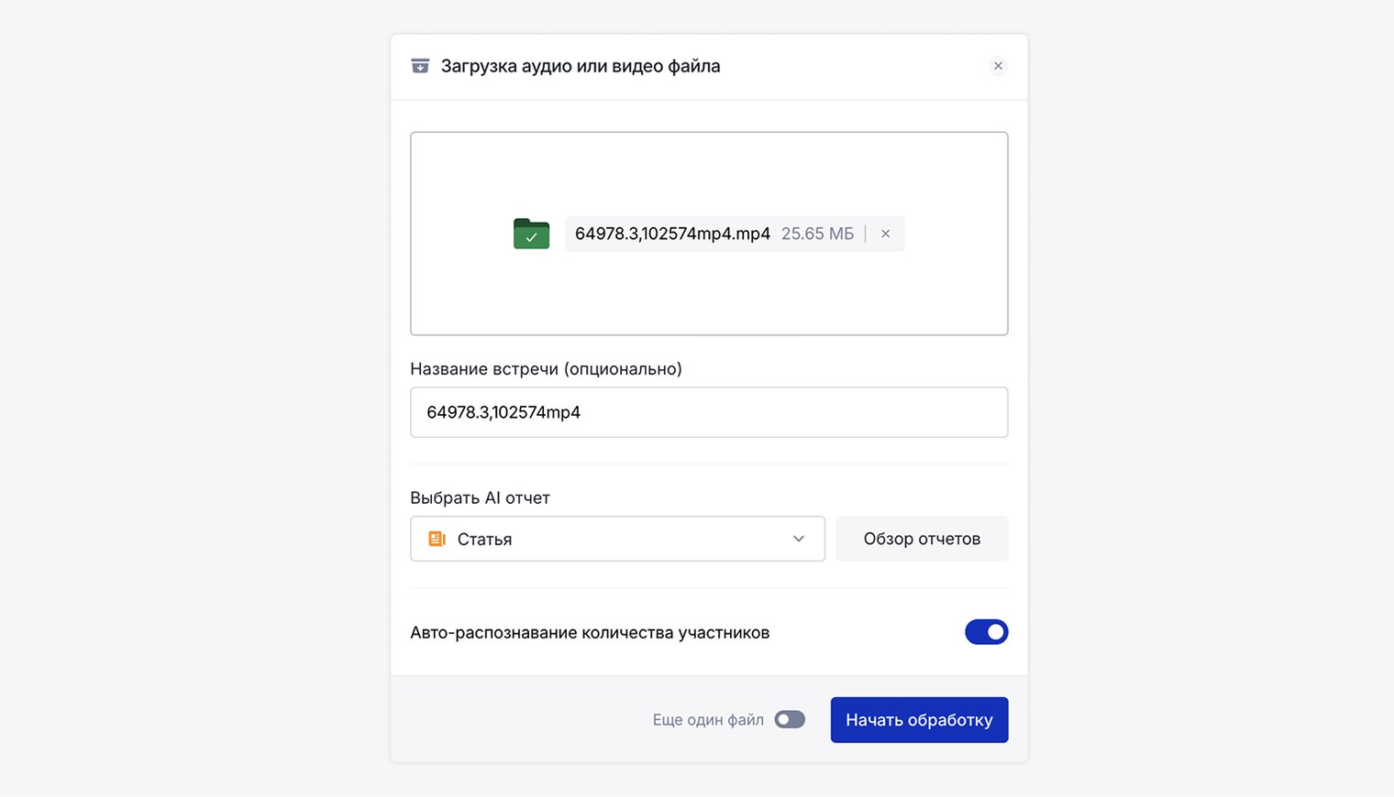Click the green folder icon with checkmark
The image size is (1394, 797).
coord(531,234)
